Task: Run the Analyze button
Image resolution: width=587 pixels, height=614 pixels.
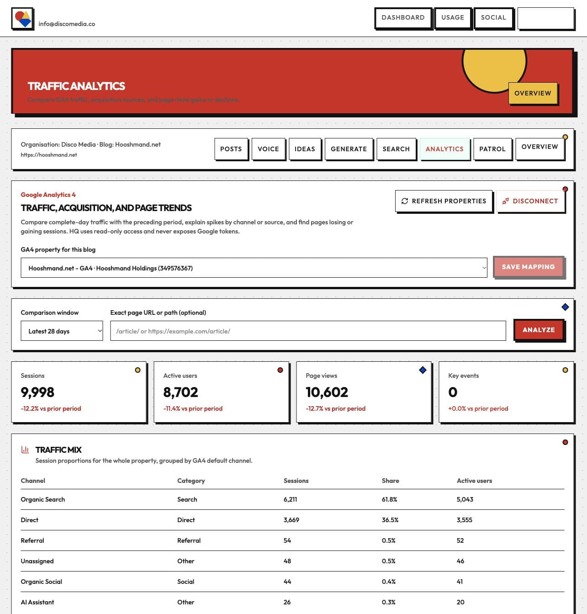Action: [x=539, y=330]
